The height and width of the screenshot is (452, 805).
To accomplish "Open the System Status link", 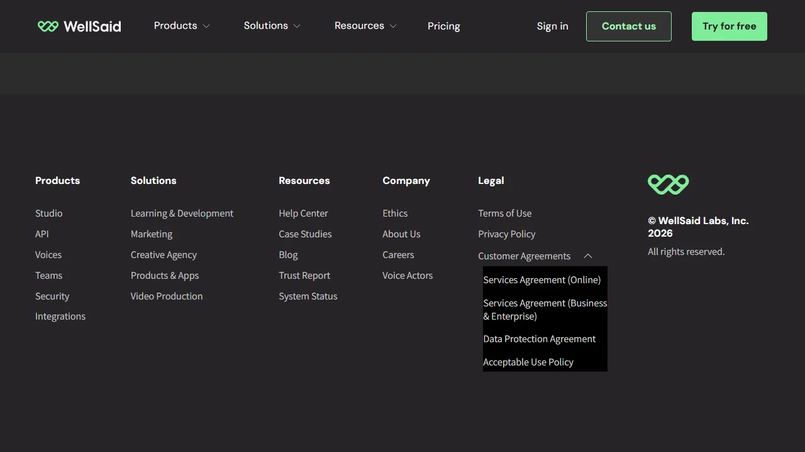I will coord(308,296).
